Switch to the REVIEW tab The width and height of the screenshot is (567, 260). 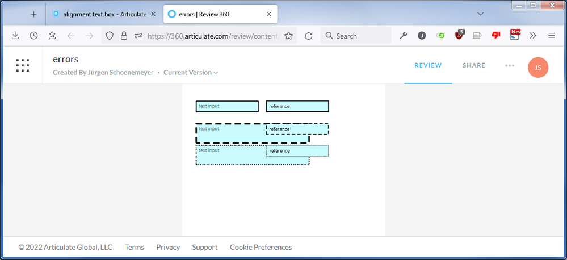428,65
